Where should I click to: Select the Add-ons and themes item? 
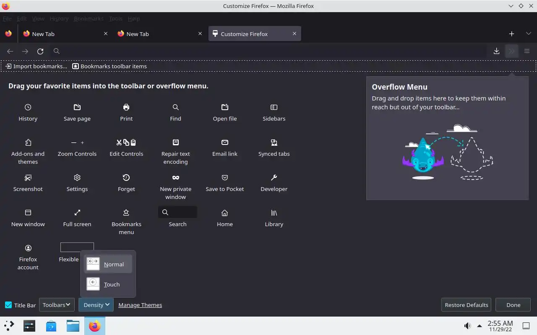coord(28,152)
